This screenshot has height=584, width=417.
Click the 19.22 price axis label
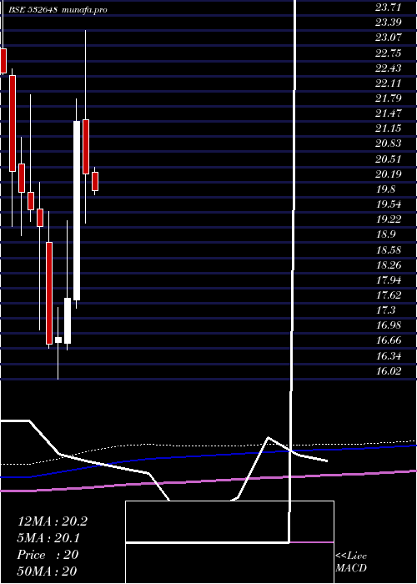click(x=389, y=219)
